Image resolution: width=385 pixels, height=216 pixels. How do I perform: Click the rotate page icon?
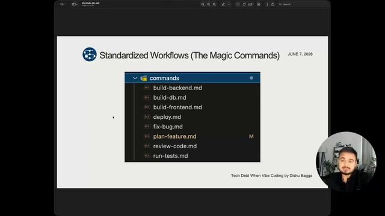[244, 4]
